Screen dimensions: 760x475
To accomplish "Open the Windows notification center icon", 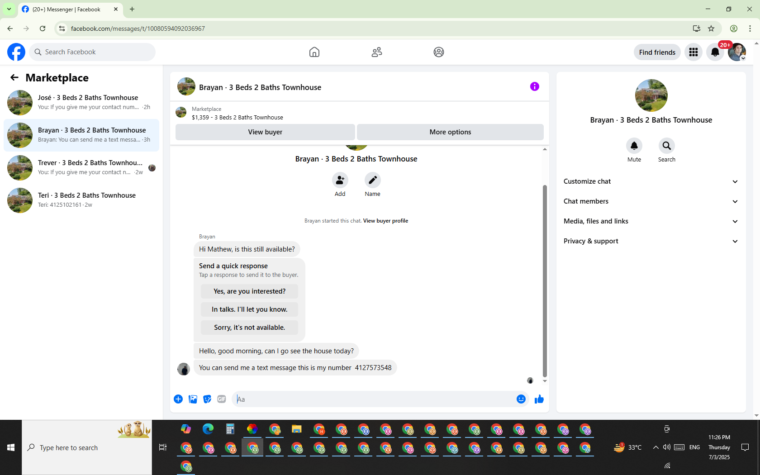I will pos(745,447).
